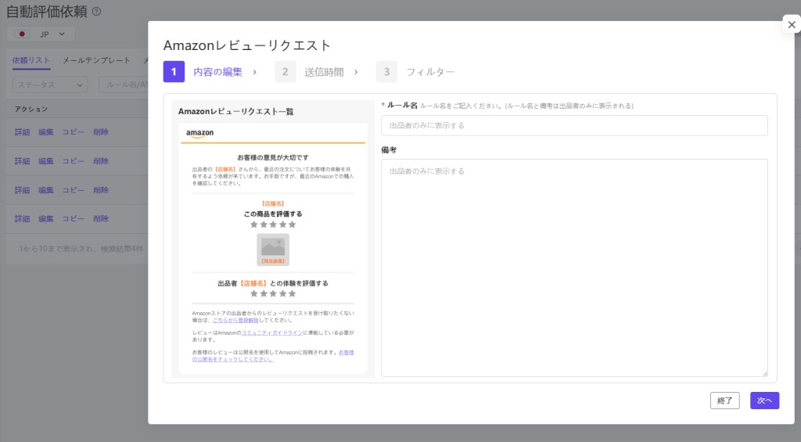Click the chevron after 内容の編集
Image resolution: width=801 pixels, height=442 pixels.
[x=255, y=72]
